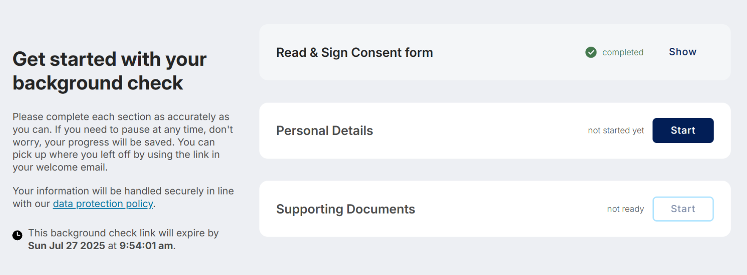
Task: Click the "welcome email" sentence in instructions
Action: click(x=60, y=167)
